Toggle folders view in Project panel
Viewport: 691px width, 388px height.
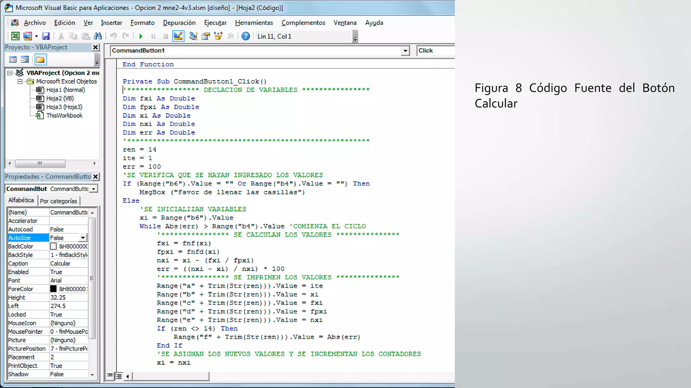(40, 60)
